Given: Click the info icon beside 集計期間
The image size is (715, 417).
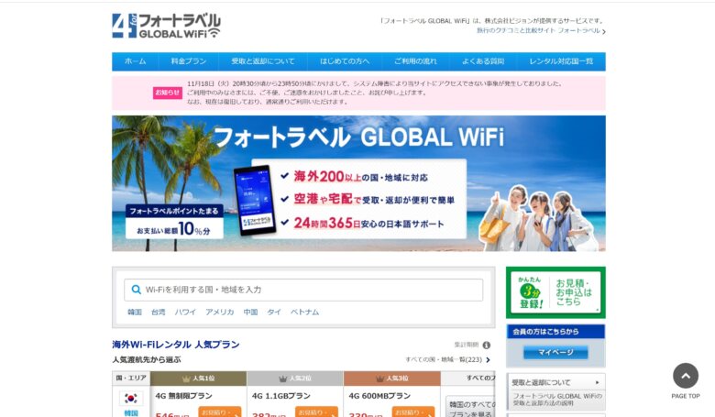Looking at the screenshot, I should pyautogui.click(x=486, y=346).
